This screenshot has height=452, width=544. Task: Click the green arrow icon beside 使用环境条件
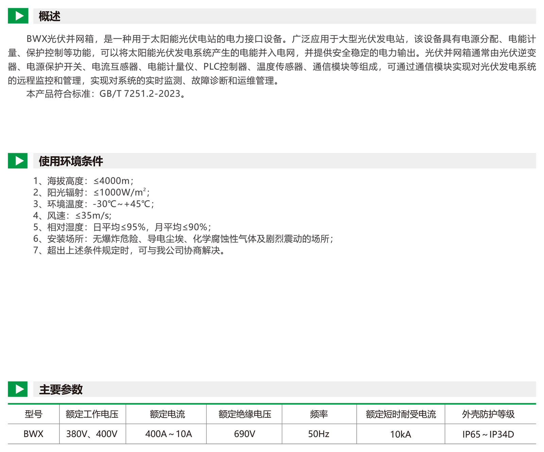(x=18, y=161)
